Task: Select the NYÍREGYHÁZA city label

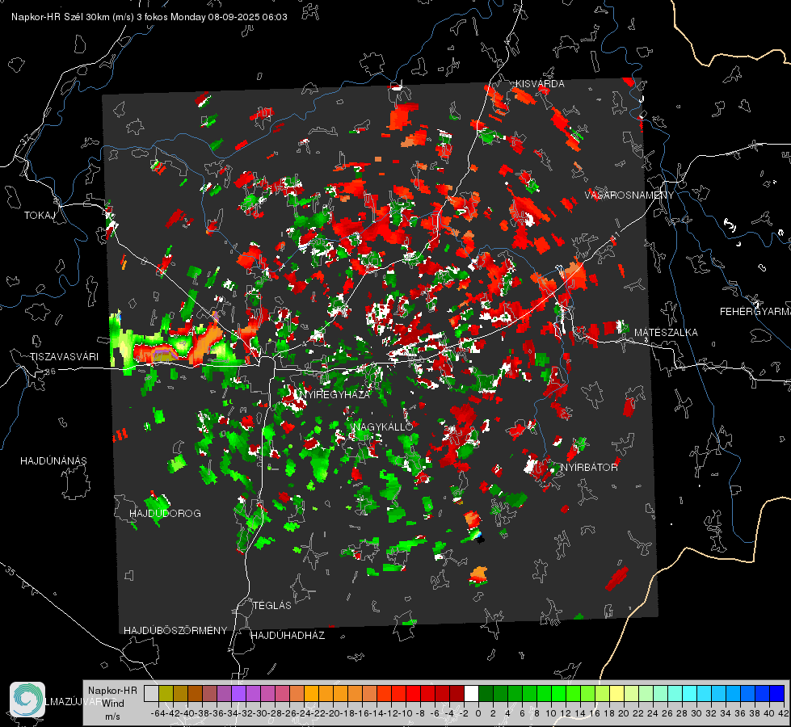Action: coord(335,394)
